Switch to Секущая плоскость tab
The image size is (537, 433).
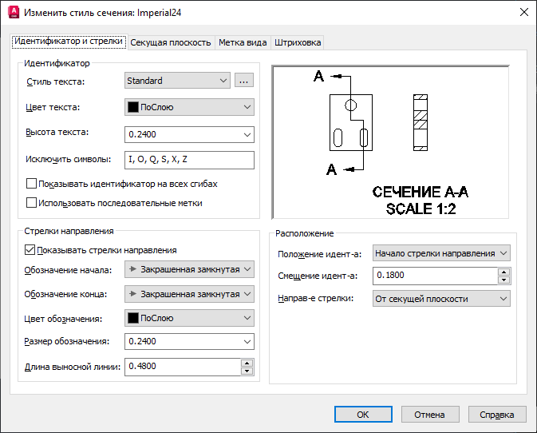click(171, 42)
